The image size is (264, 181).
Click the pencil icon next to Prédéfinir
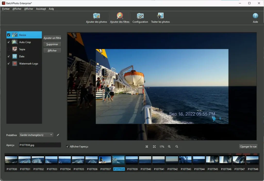click(58, 135)
